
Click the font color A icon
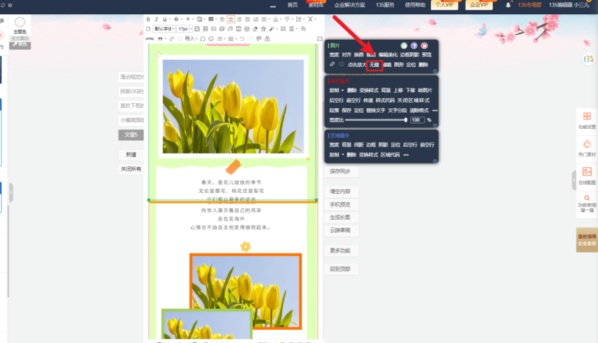tap(188, 19)
